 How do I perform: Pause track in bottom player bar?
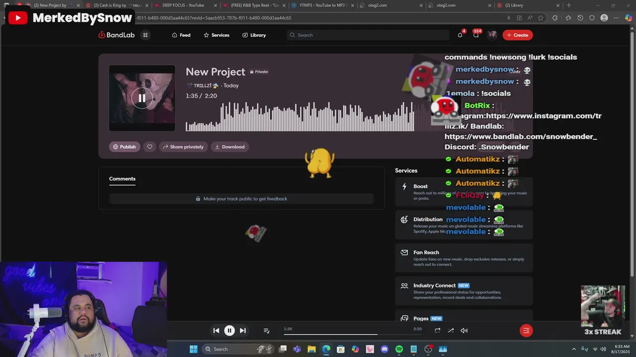tap(230, 330)
